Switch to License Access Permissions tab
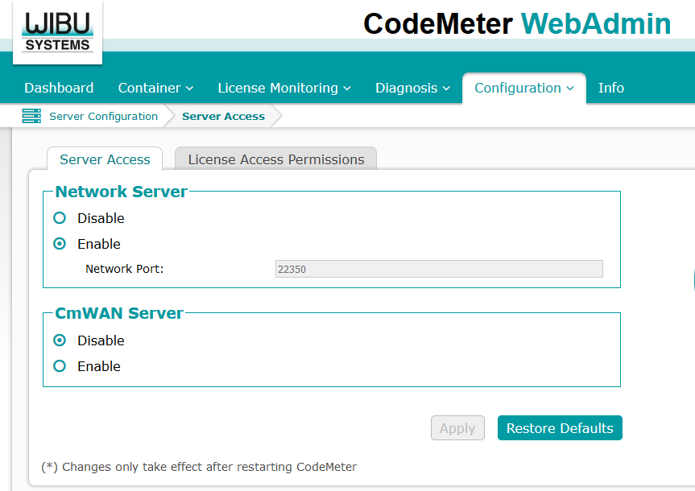This screenshot has width=695, height=491. point(275,159)
